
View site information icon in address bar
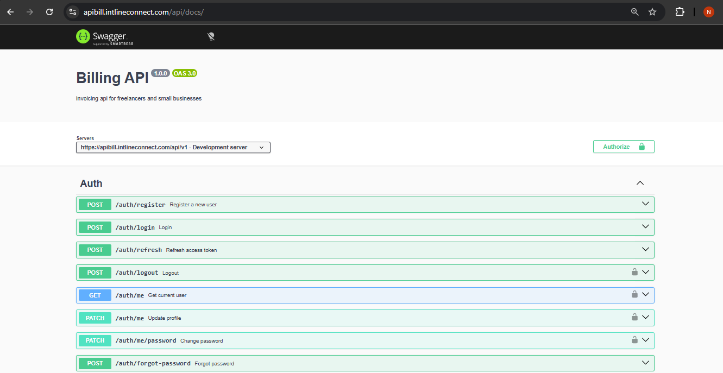click(73, 12)
